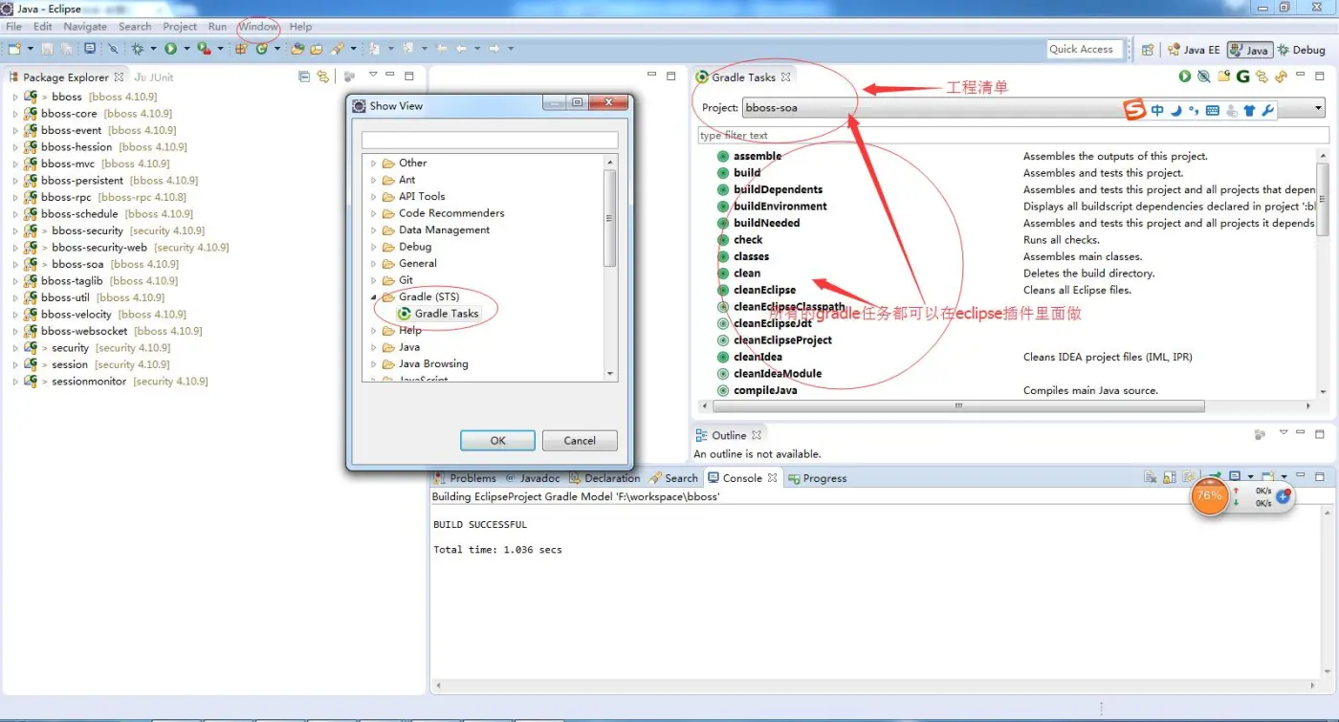Image resolution: width=1339 pixels, height=722 pixels.
Task: Select the cleanEclipse Gradle task
Action: point(764,291)
